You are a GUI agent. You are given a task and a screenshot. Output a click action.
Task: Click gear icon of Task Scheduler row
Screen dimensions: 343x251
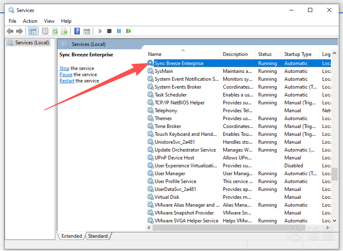150,94
